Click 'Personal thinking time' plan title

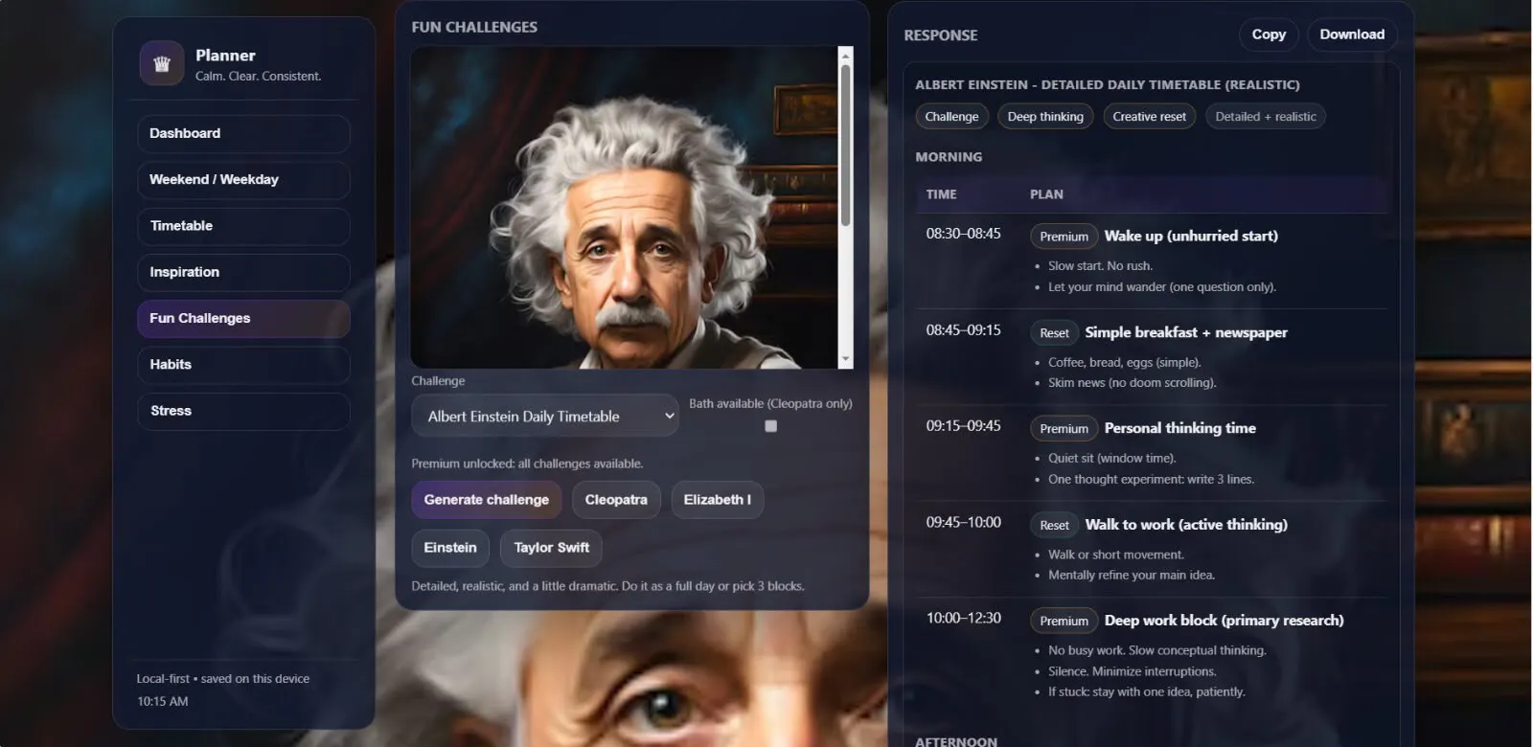click(1179, 429)
